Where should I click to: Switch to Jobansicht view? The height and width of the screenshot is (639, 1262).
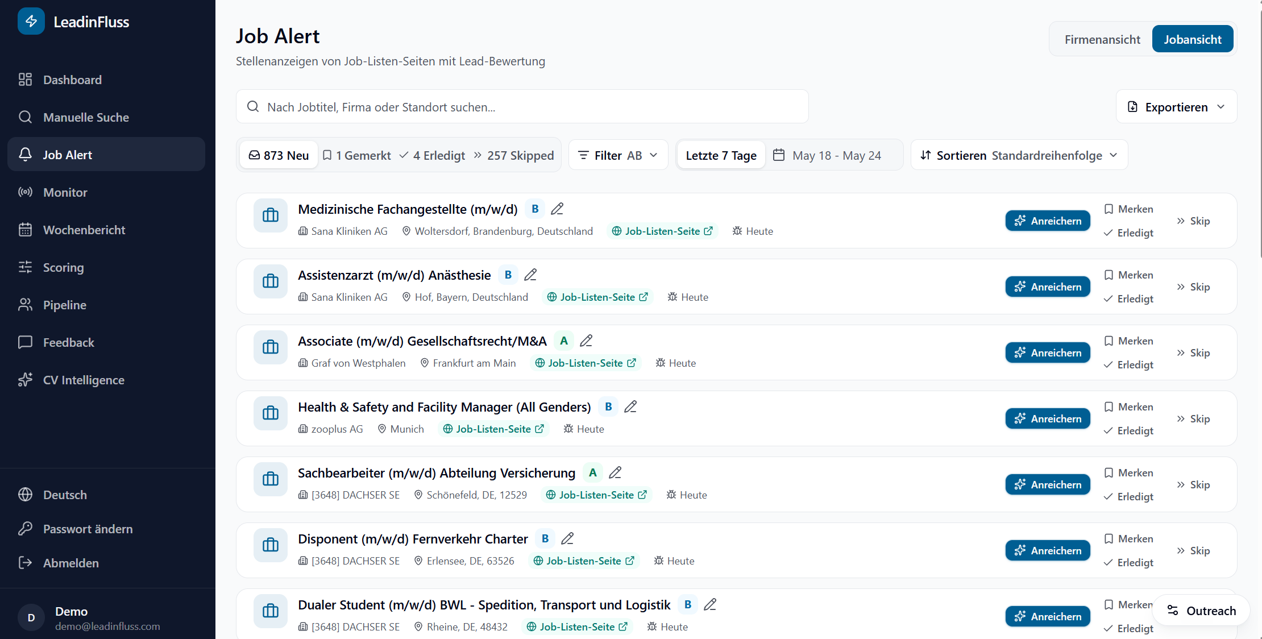pos(1193,39)
